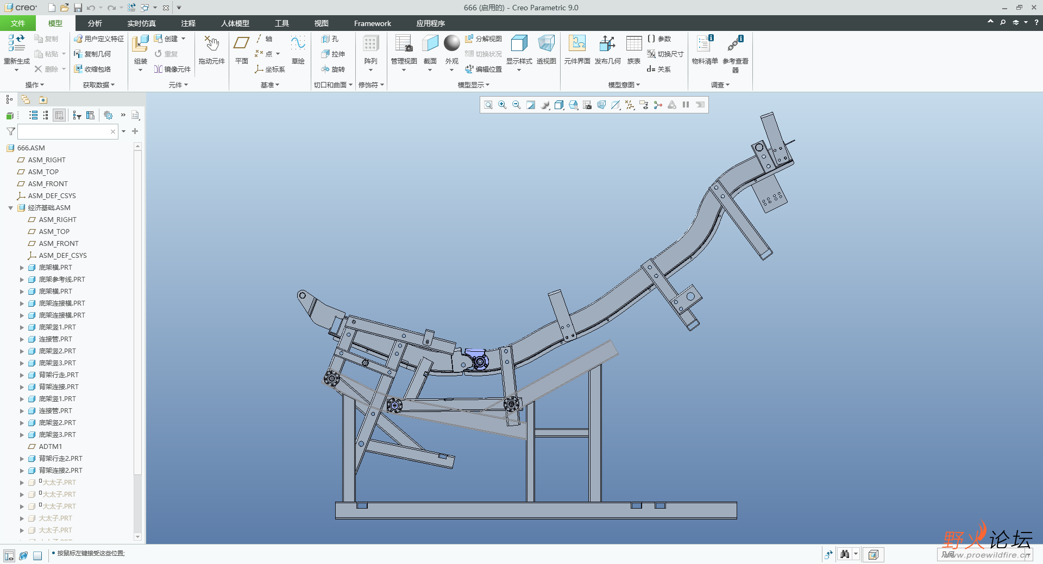Open the 模型显示 group dropdown
Viewport: 1043px width, 564px height.
pyautogui.click(x=473, y=85)
